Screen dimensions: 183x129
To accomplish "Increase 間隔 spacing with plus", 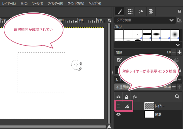I will click(x=179, y=53).
